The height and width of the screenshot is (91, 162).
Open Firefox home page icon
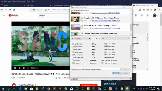point(14,10)
